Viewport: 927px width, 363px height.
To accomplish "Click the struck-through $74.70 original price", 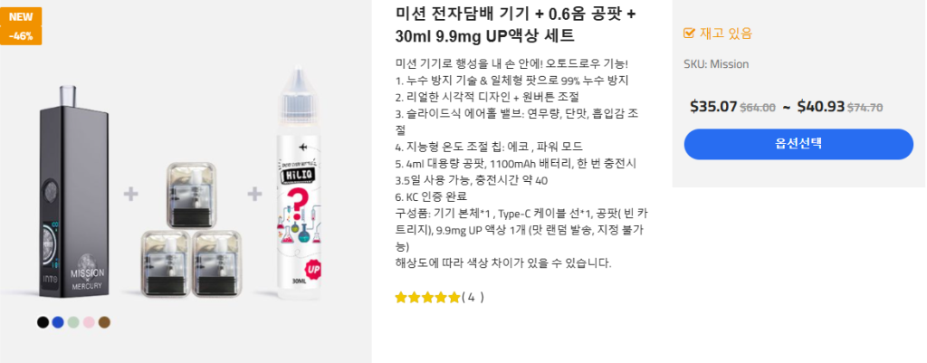I will coord(865,108).
